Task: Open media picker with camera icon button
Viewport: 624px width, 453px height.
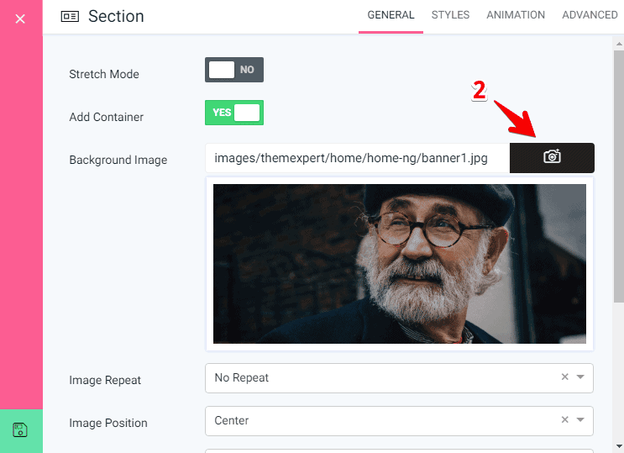Action: pos(552,157)
